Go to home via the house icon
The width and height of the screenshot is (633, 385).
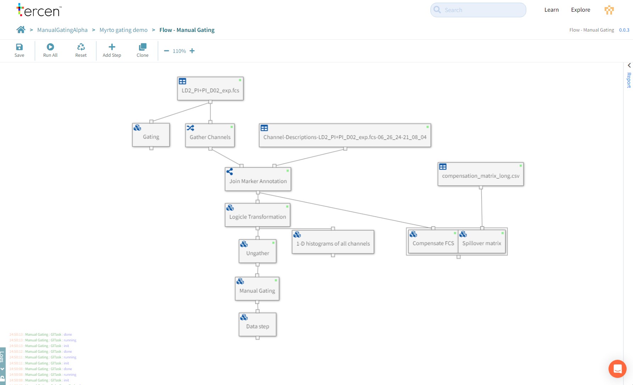[21, 30]
